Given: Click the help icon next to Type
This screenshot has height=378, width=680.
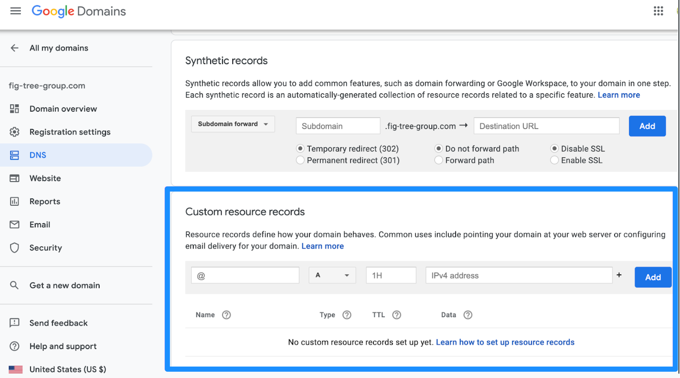Looking at the screenshot, I should coord(347,315).
